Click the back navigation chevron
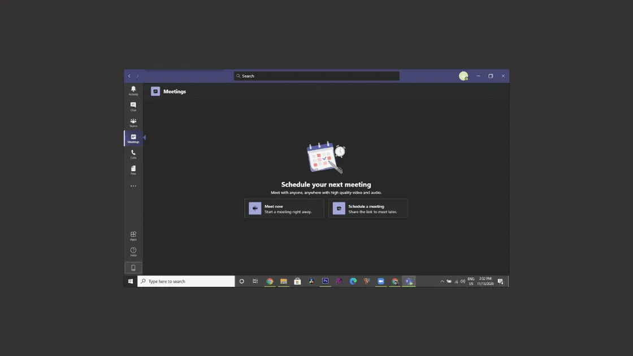Viewport: 633px width, 356px height. click(129, 75)
